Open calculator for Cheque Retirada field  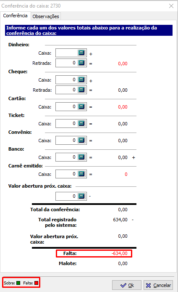[82, 90]
